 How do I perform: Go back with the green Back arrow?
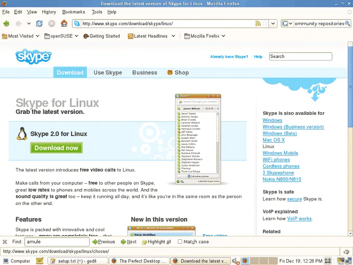(x=6, y=23)
